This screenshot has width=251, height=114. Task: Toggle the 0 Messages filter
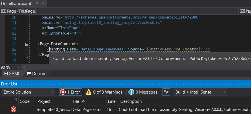(143, 92)
